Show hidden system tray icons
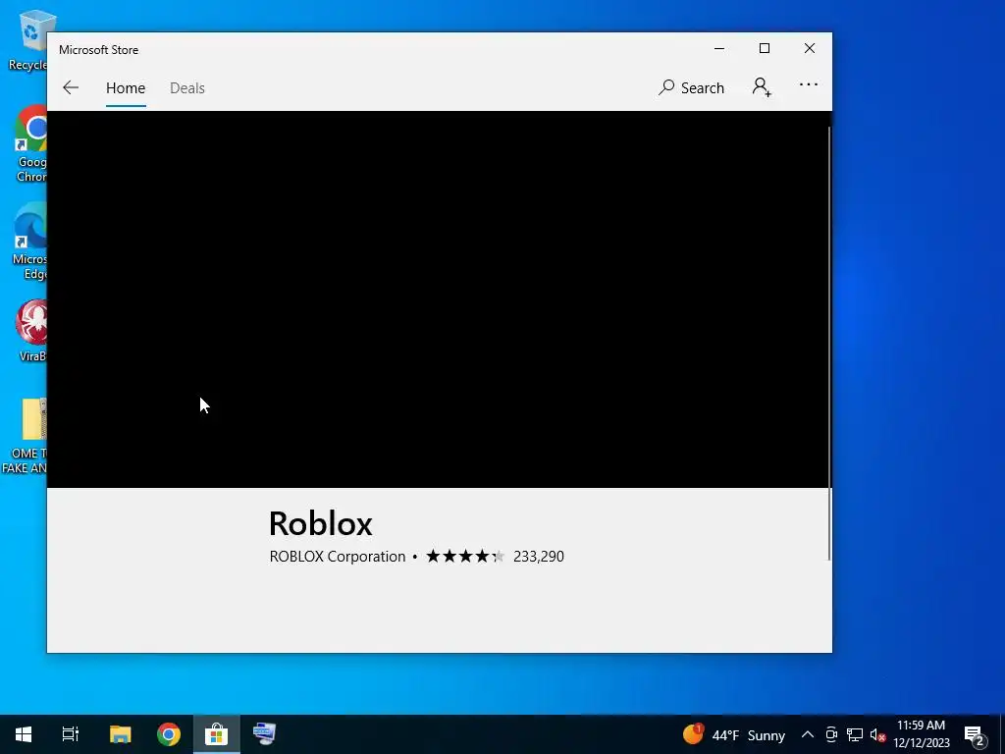 [808, 734]
